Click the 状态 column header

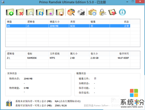click(x=120, y=22)
